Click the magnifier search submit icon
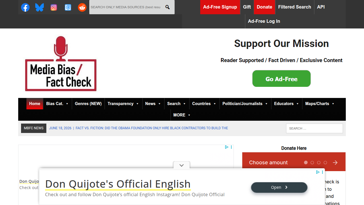 (167, 7)
